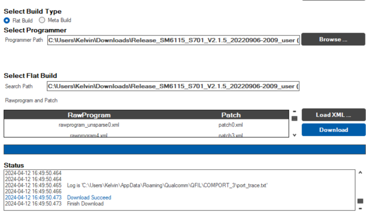366x215 pixels.
Task: Click the RawProgram table scrollbar thumb
Action: (x=294, y=118)
